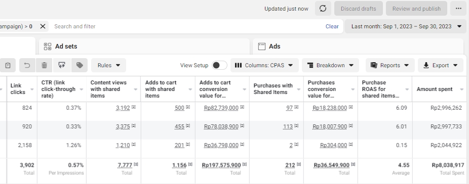The height and width of the screenshot is (184, 469).
Task: Open the Rules dropdown
Action: 108,65
